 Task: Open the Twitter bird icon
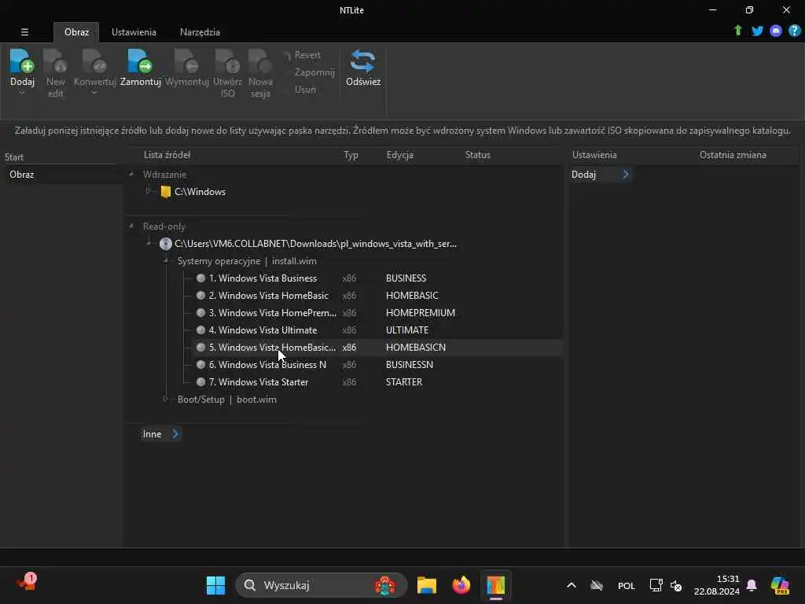pos(757,31)
